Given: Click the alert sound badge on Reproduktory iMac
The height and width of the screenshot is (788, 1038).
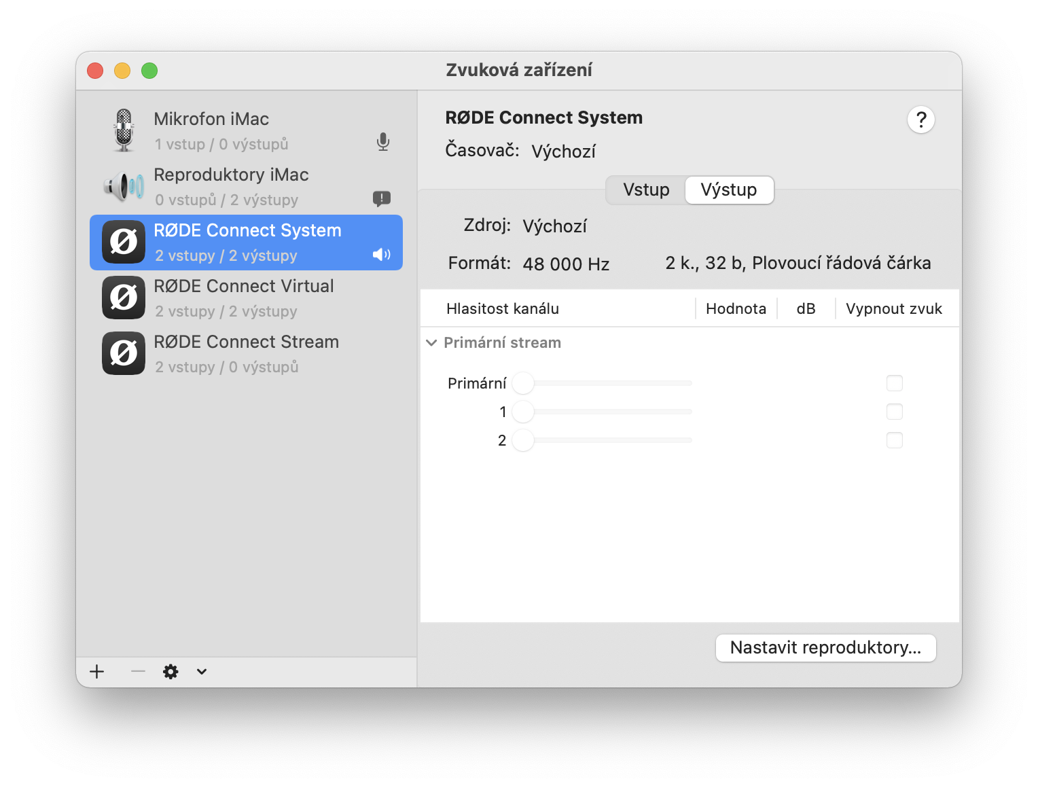Looking at the screenshot, I should point(382,198).
